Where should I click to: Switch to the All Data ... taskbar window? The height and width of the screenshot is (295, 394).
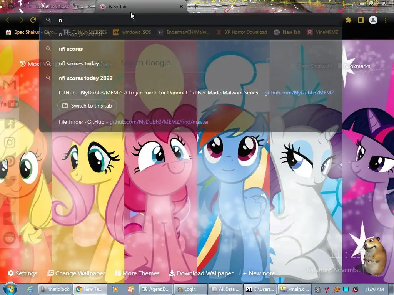click(225, 289)
